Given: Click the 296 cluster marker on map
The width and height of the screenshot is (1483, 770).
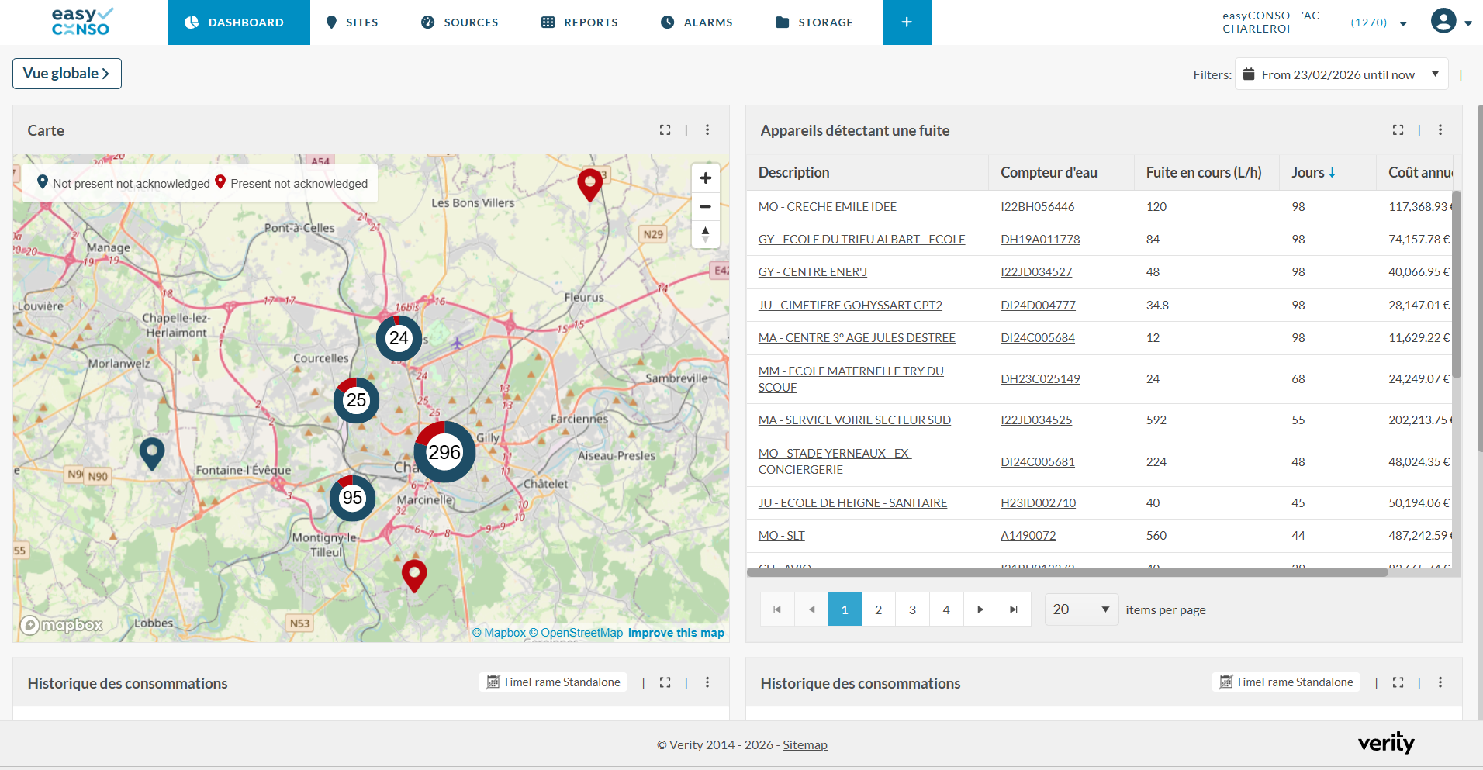Looking at the screenshot, I should click(x=444, y=452).
